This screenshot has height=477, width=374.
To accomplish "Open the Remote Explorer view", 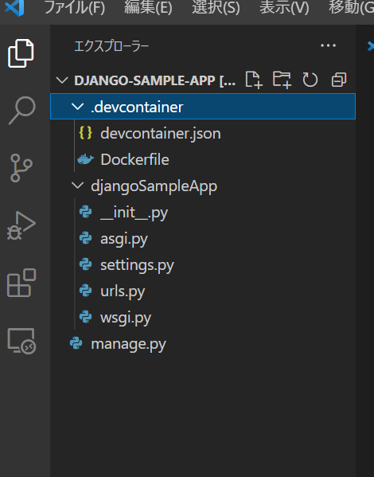I will 21,341.
